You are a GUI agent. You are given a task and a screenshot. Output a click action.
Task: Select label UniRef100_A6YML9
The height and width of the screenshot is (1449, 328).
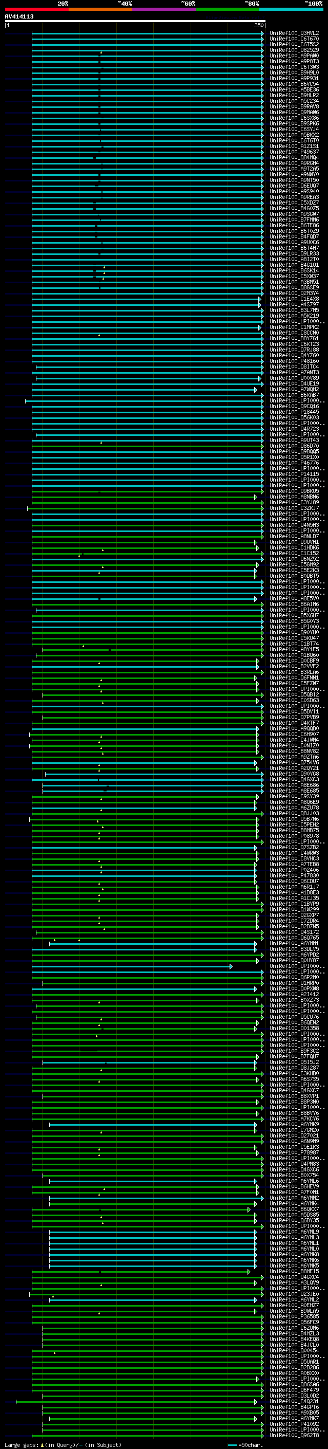click(294, 1232)
